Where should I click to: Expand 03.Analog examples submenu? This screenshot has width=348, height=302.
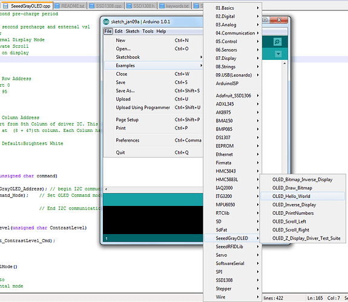click(x=232, y=25)
